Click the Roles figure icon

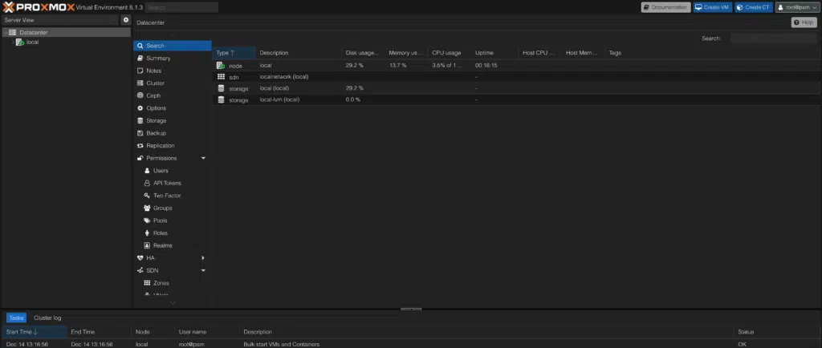coord(148,233)
